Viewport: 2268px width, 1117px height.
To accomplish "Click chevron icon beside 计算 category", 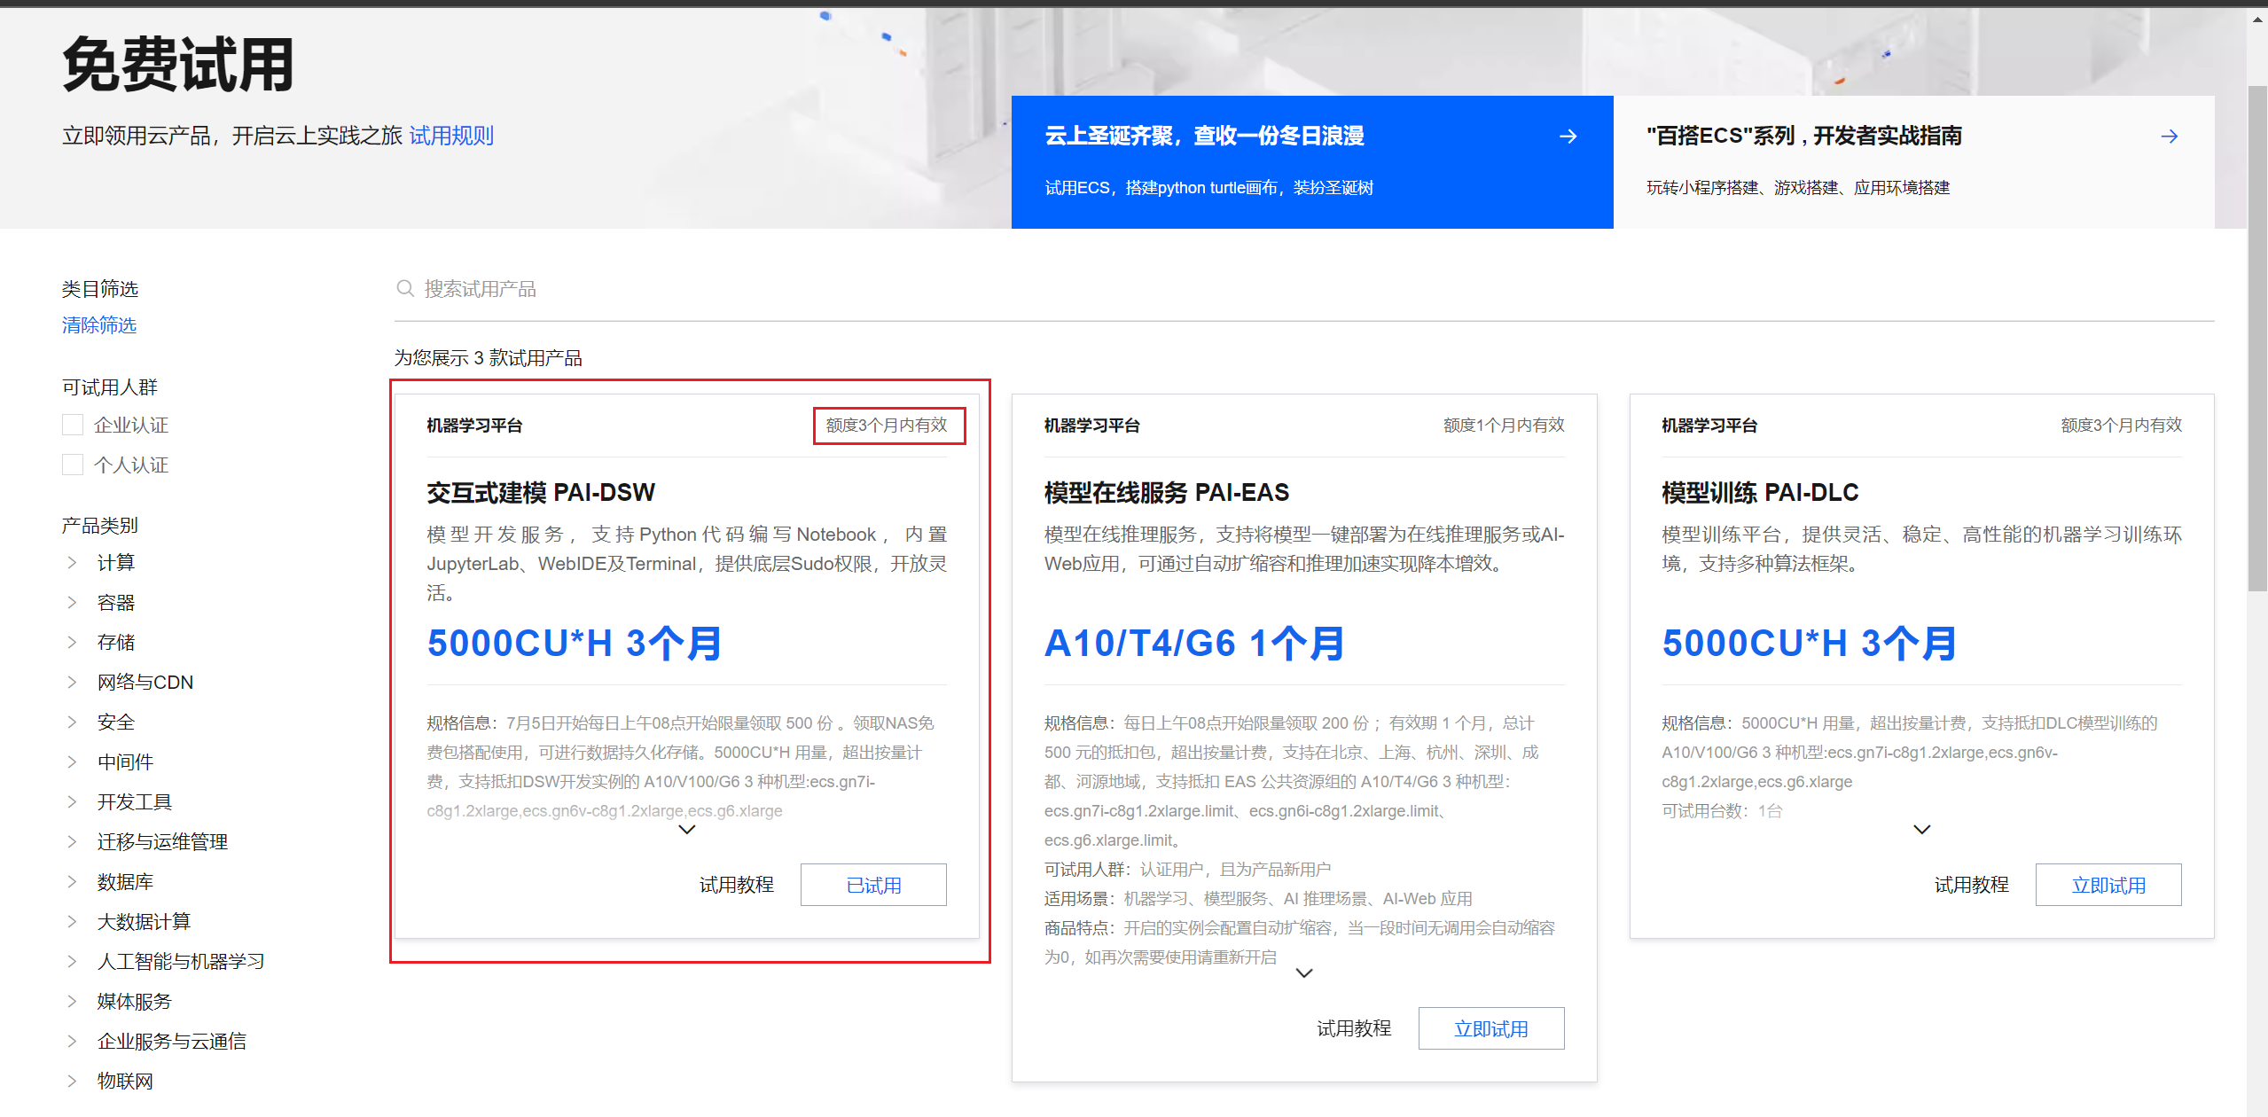I will click(72, 562).
